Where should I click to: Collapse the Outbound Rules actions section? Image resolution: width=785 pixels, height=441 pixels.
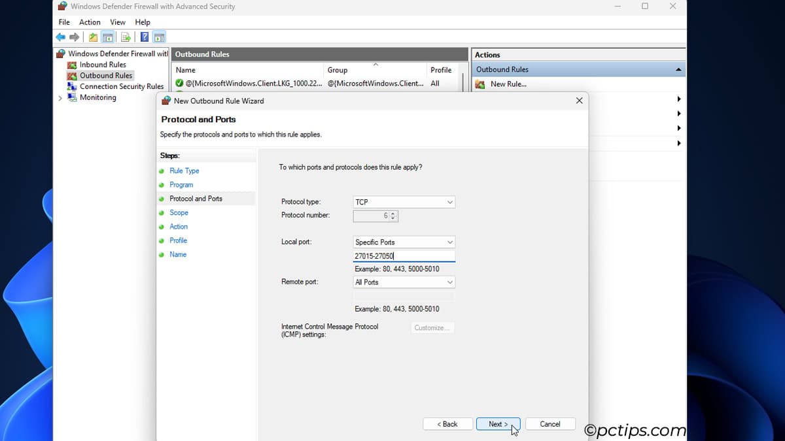tap(678, 70)
